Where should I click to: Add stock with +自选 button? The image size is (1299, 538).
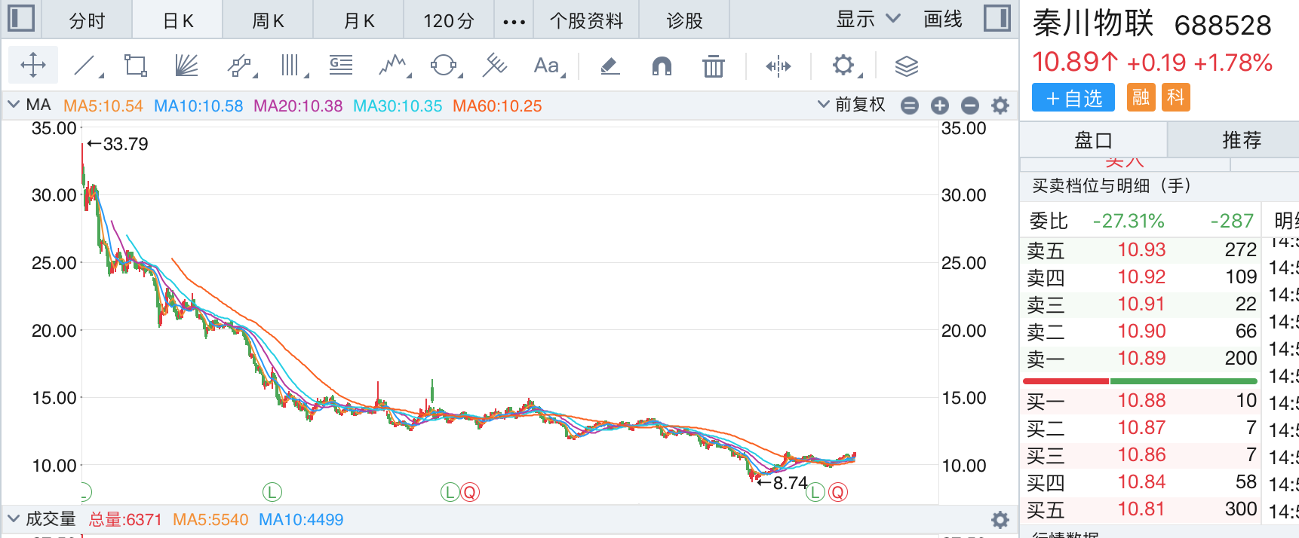(1073, 98)
